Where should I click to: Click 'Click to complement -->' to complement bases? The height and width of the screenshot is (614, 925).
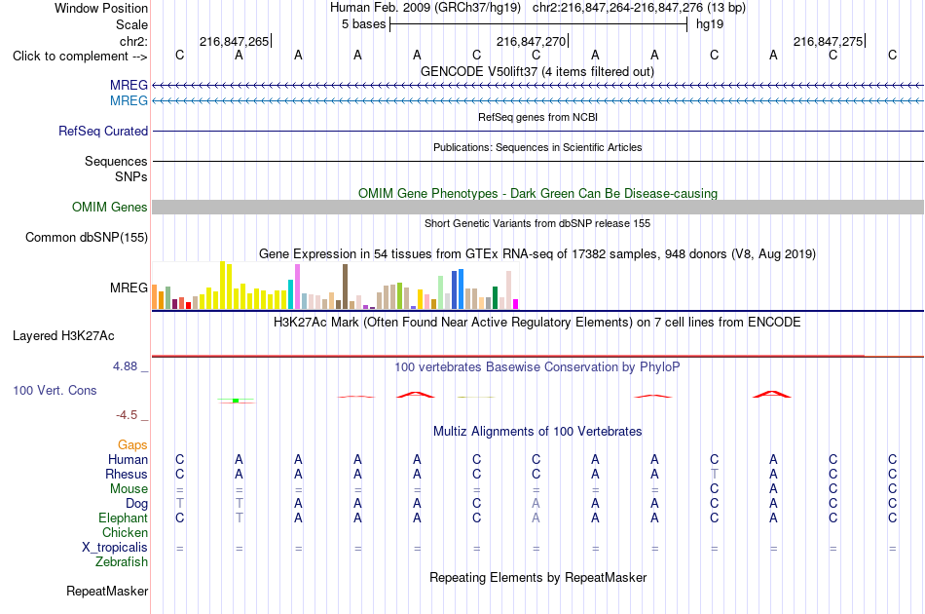coord(80,57)
